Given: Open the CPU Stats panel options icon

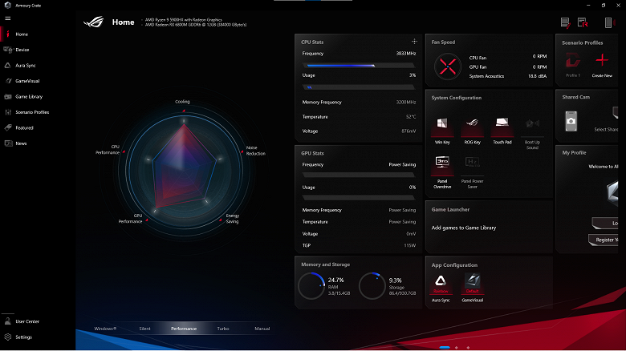Looking at the screenshot, I should [x=414, y=40].
